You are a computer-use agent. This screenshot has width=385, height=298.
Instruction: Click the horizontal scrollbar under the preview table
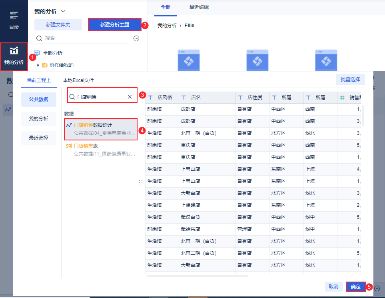197,276
